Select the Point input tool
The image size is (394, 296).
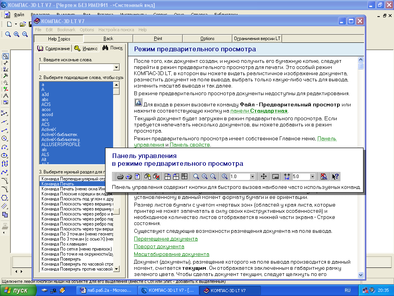tap(5, 113)
